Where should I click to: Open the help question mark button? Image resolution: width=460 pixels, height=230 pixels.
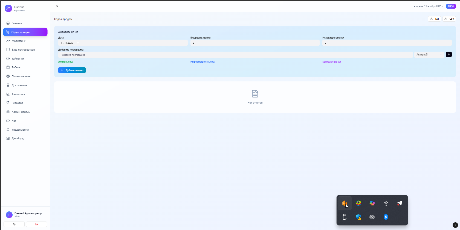point(455,225)
